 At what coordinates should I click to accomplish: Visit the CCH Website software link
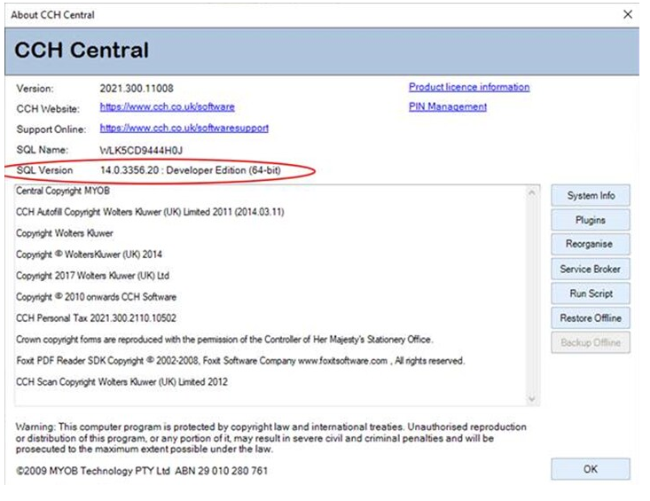[x=167, y=107]
